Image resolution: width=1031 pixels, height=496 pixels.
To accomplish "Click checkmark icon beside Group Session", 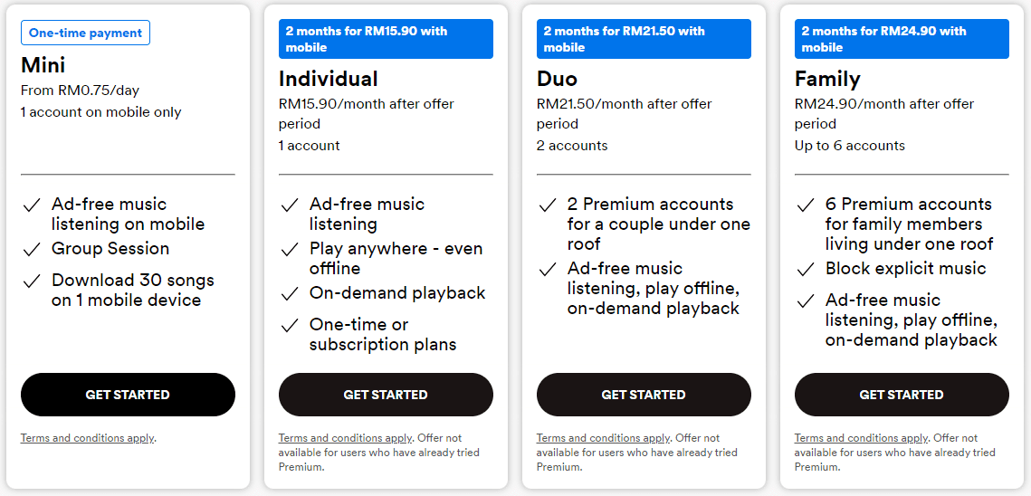I will coord(32,249).
